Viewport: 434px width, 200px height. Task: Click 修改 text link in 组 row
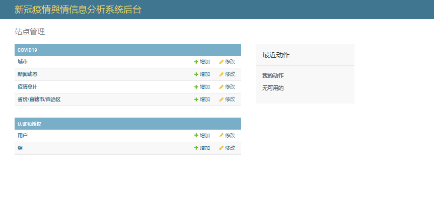[x=230, y=148]
